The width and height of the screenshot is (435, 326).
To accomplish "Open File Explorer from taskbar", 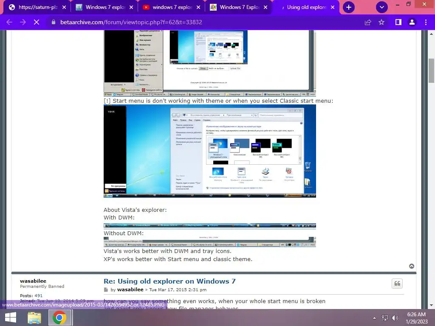I will [x=34, y=318].
